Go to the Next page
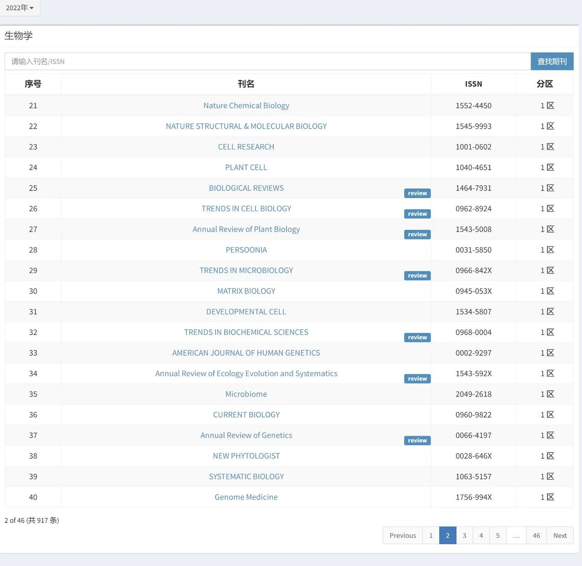The image size is (582, 566). click(x=560, y=536)
